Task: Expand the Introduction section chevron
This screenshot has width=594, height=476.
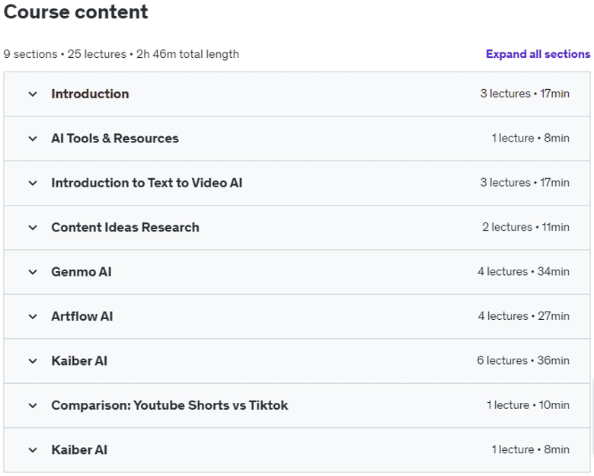Action: click(x=33, y=94)
